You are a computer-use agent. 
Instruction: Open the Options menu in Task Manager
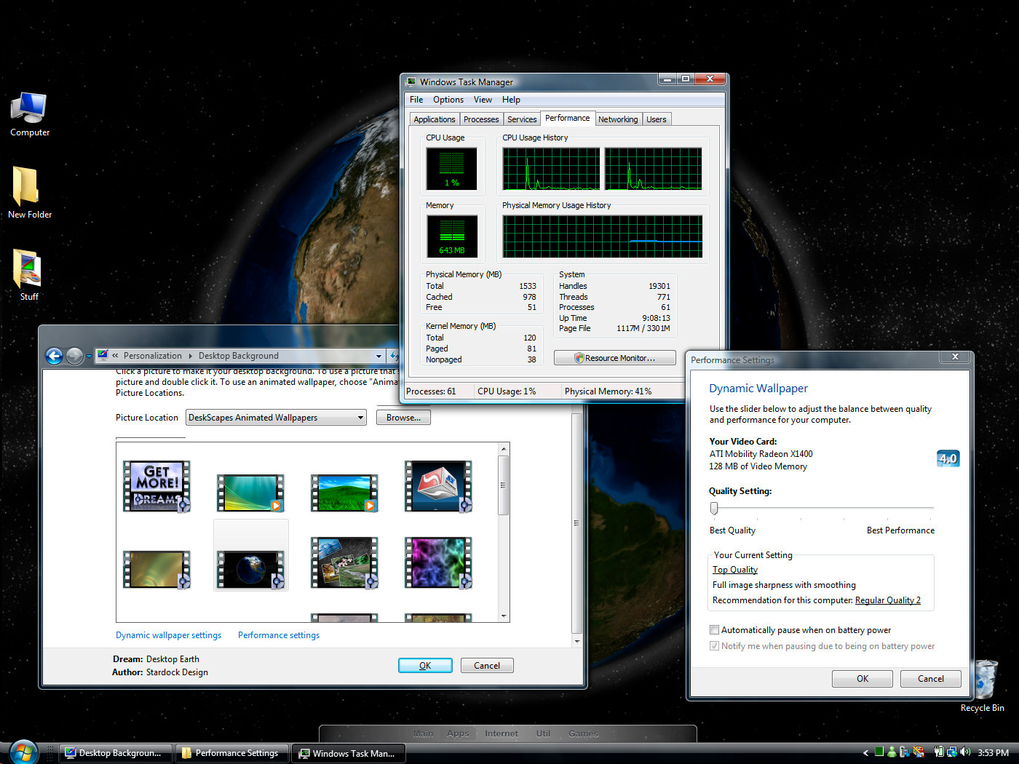[x=448, y=100]
